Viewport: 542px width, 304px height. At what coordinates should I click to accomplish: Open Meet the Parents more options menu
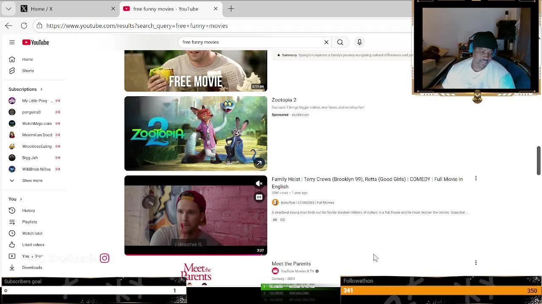click(x=476, y=263)
